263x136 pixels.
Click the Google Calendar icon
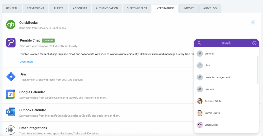pyautogui.click(x=11, y=94)
